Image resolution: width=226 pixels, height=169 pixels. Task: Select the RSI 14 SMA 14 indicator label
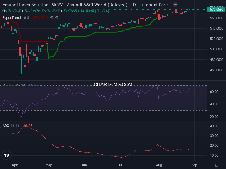[x=14, y=85]
